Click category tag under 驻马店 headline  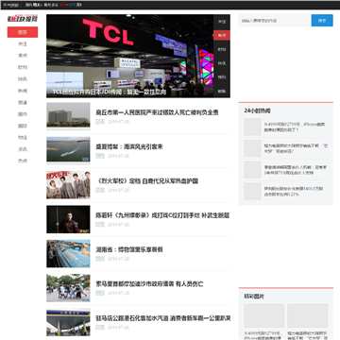(x=100, y=328)
